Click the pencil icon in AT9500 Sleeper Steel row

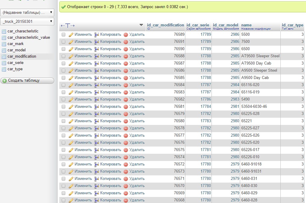coord(71,56)
